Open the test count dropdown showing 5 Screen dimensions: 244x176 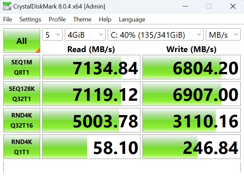[52, 35]
